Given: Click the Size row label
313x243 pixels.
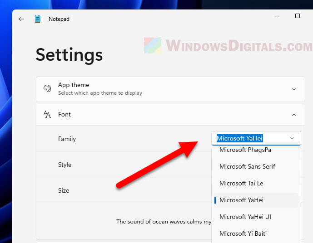Looking at the screenshot, I should (x=64, y=190).
